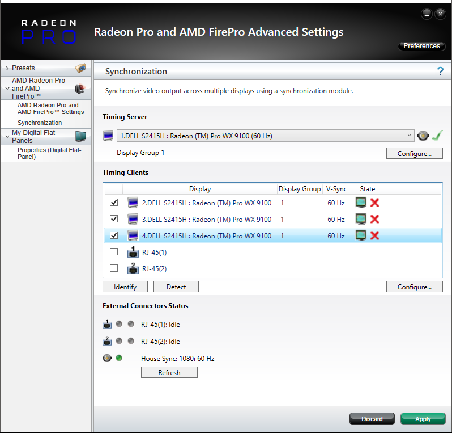Click the red X state for 3.DELL row
The width and height of the screenshot is (452, 433).
[374, 219]
